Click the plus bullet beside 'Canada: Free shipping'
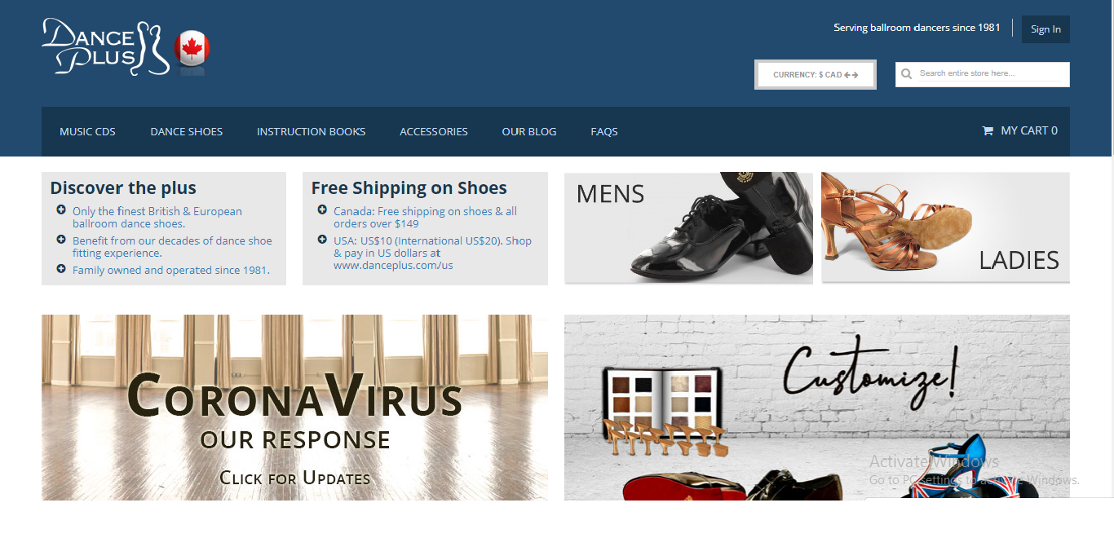 [322, 210]
